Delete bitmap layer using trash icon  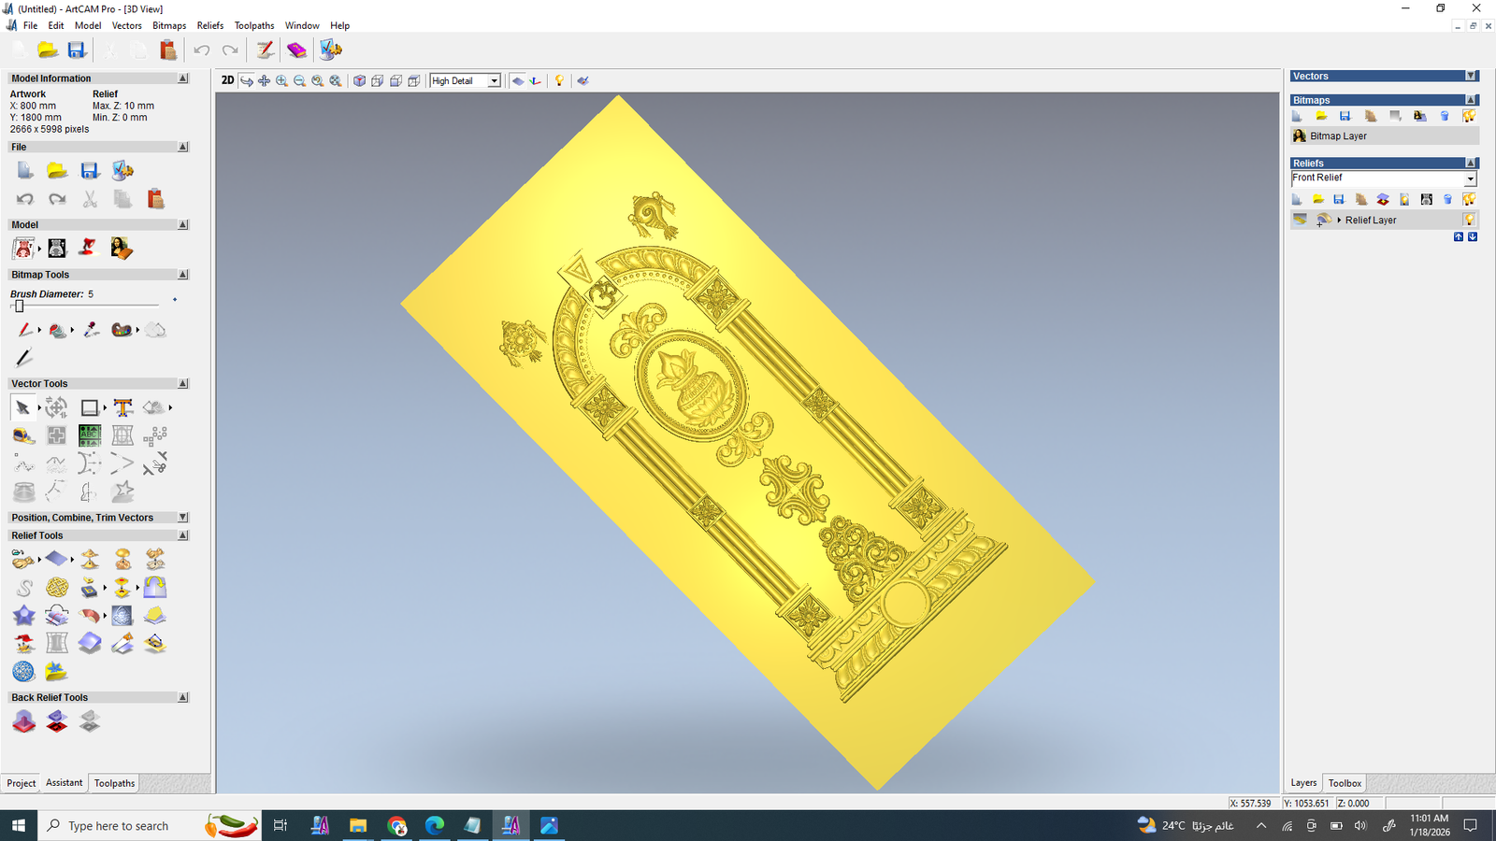(x=1445, y=116)
